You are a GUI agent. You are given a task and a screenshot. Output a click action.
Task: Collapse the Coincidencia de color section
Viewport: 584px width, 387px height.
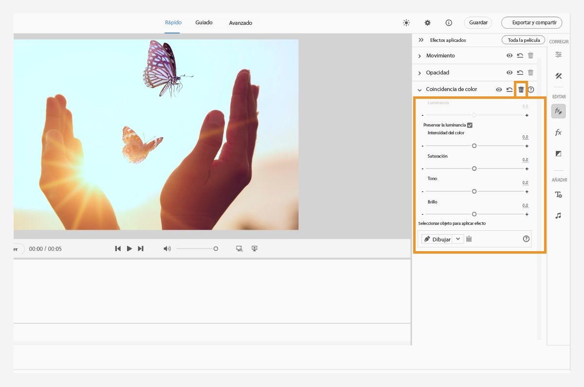pos(420,90)
